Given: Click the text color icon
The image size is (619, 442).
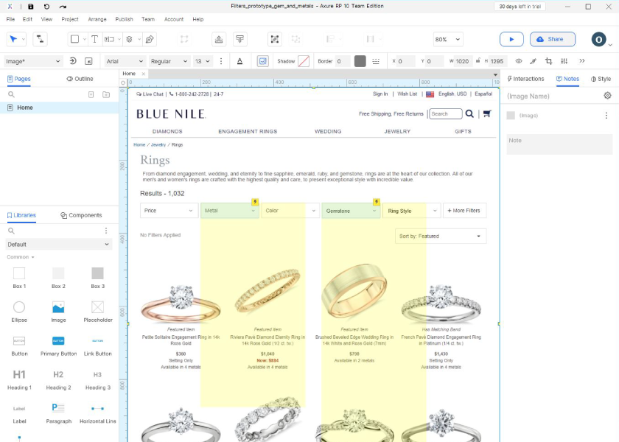Looking at the screenshot, I should pos(239,61).
